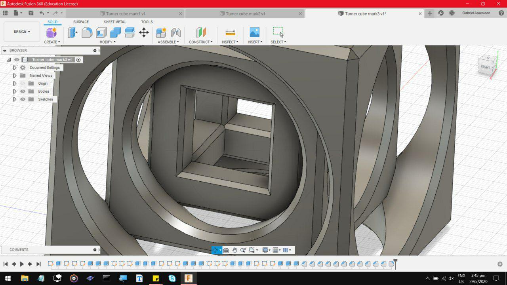This screenshot has width=507, height=285.
Task: Open Display Settings dropdown
Action: pos(267,250)
